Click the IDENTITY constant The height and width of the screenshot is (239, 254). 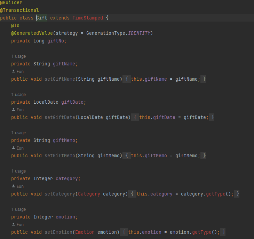click(139, 33)
